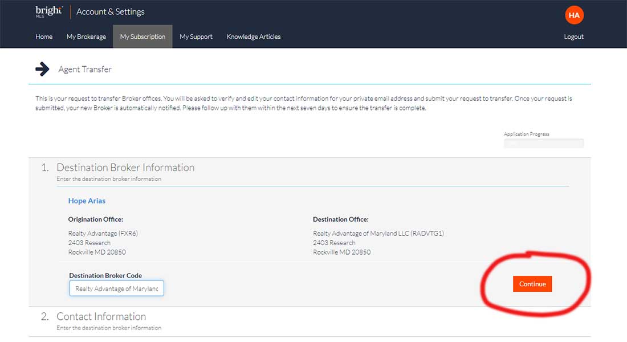Select the My Subscription tab

click(142, 36)
